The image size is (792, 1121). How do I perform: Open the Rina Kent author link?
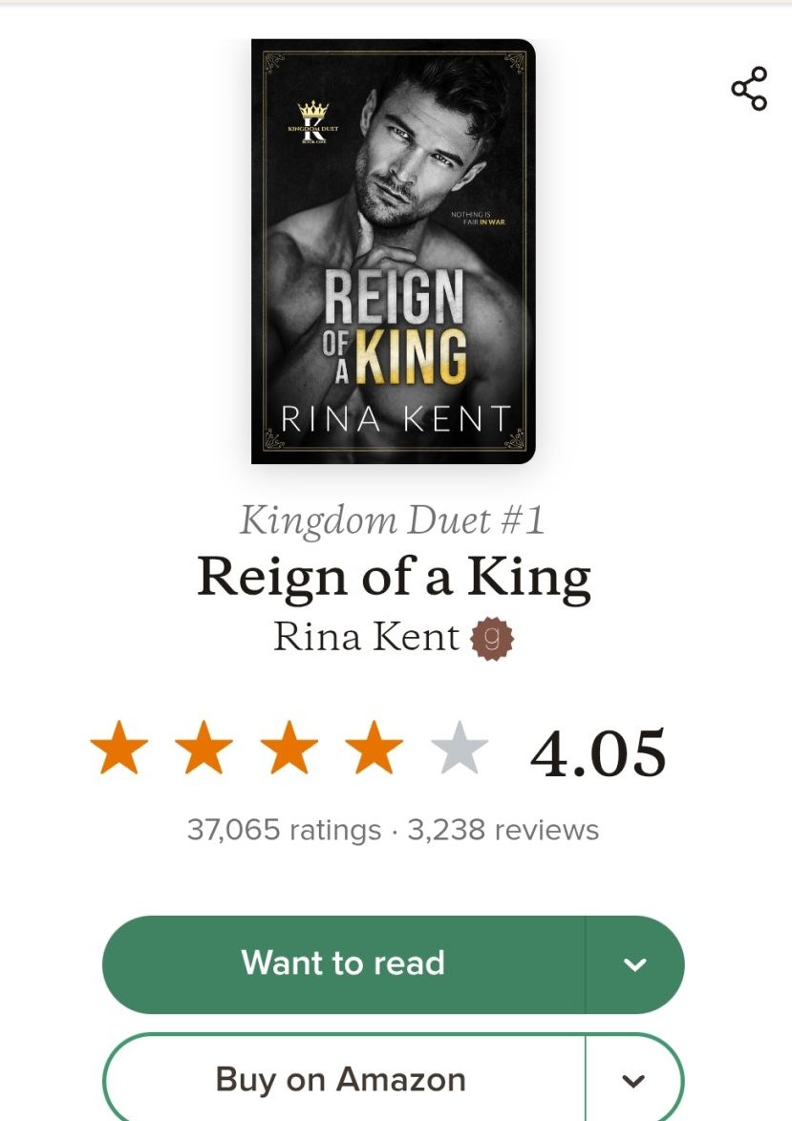367,638
